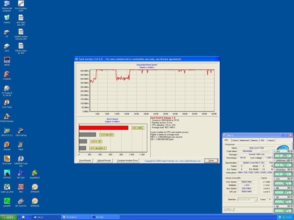Select the AquaMark3 desktop icon

pyautogui.click(x=35, y=174)
